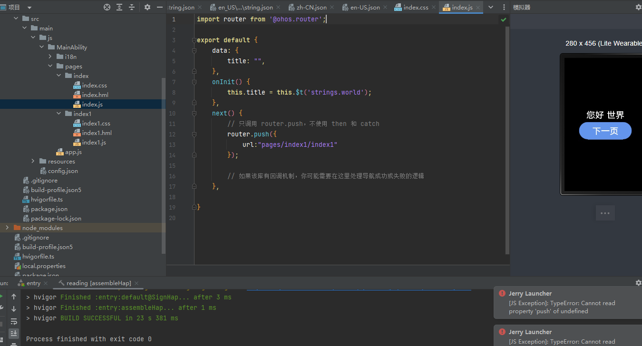Fold the router.push call at line 12
Viewport: 642px width, 346px height.
click(x=194, y=134)
